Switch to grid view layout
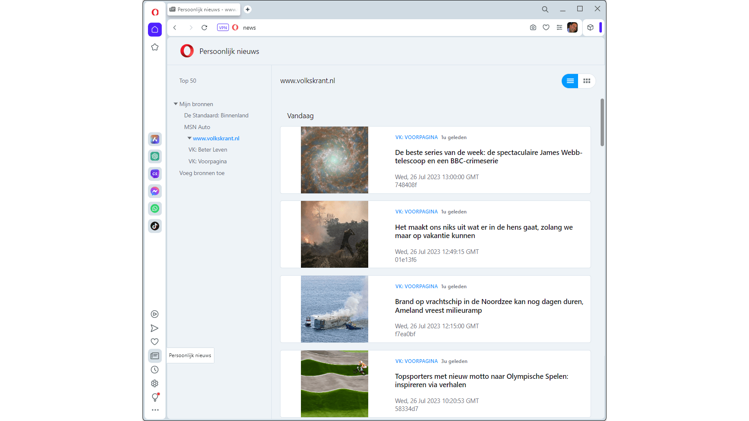 point(587,81)
